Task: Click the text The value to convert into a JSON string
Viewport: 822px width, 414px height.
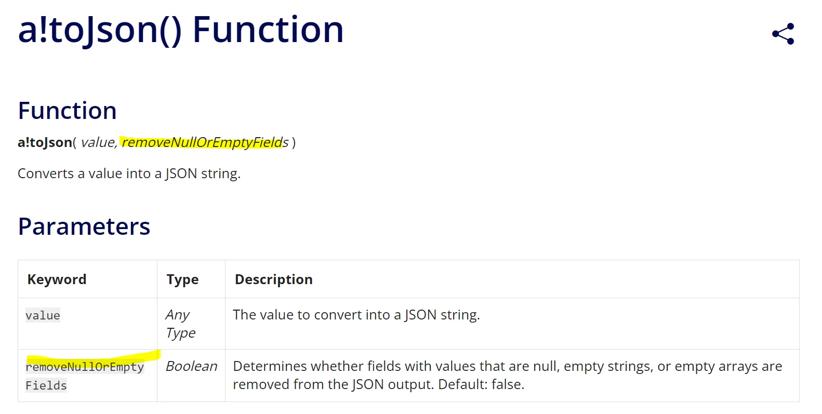Action: [x=356, y=315]
